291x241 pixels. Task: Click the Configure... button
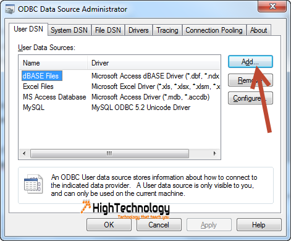(x=250, y=98)
